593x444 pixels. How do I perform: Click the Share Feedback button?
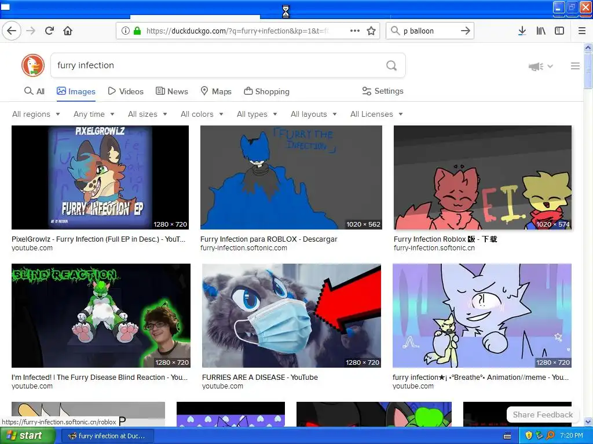pyautogui.click(x=543, y=415)
